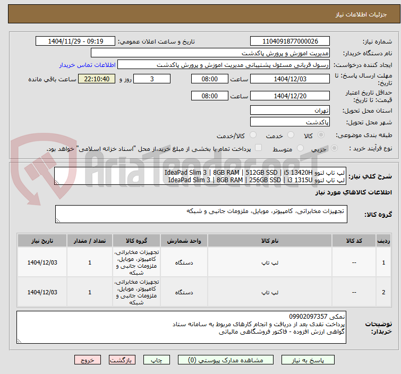Select the خدمت radio button

click(291, 135)
